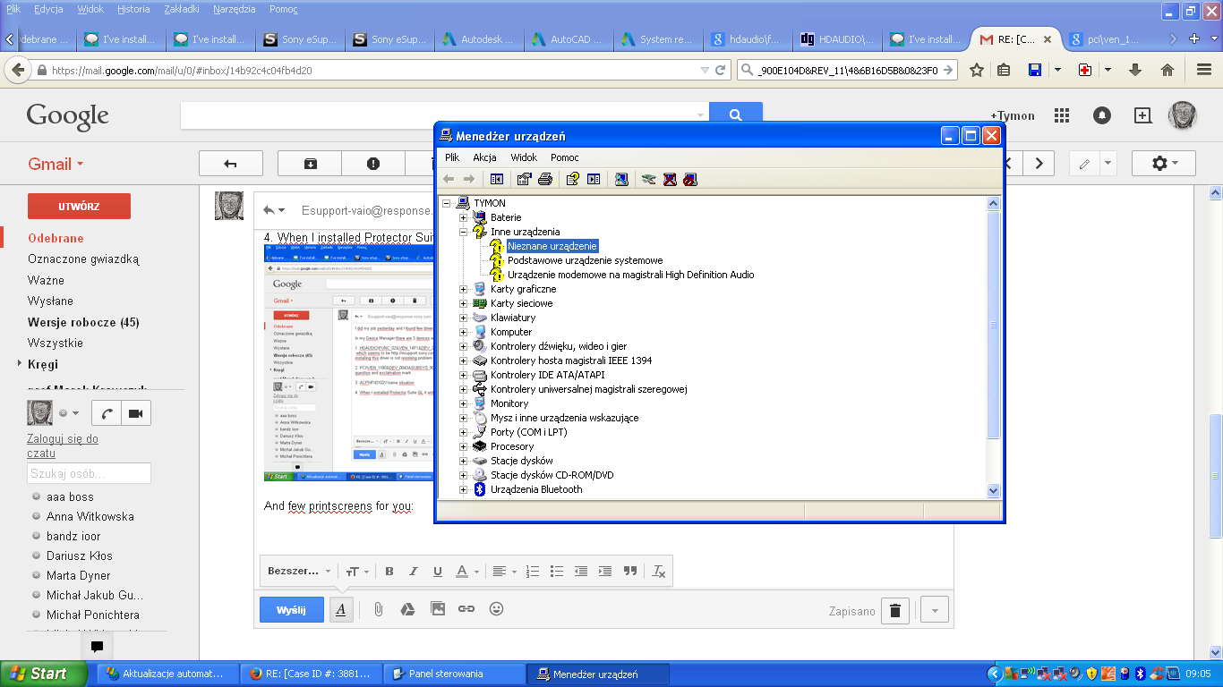Click the insert photo icon in compose
1223x687 pixels.
click(438, 609)
